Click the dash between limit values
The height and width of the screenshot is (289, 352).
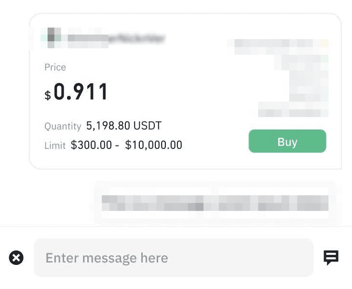pyautogui.click(x=117, y=145)
